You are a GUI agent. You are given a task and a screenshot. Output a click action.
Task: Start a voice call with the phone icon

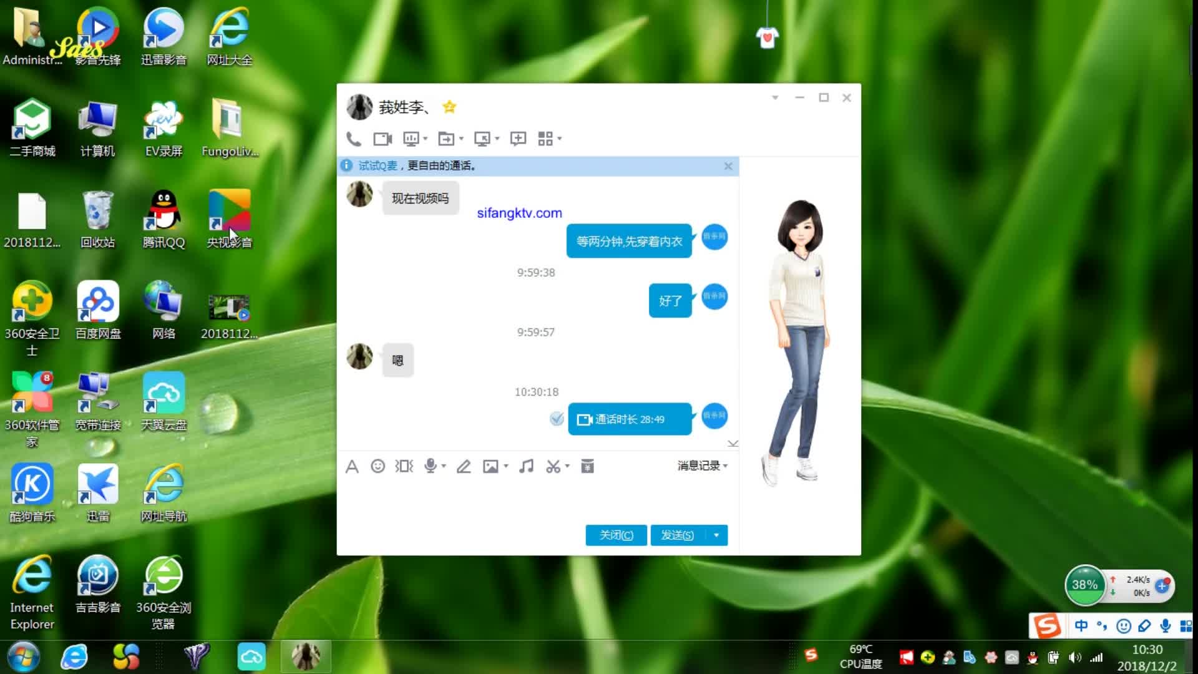354,139
